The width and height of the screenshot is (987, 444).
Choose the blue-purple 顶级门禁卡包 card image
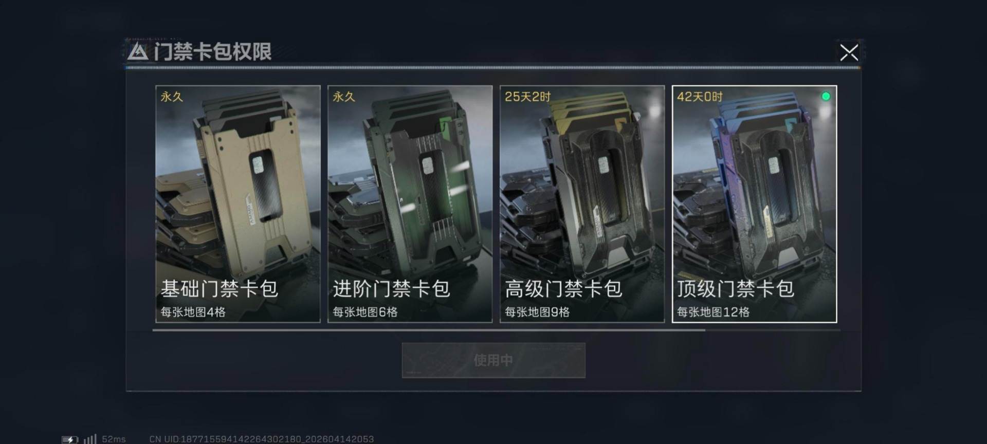[x=755, y=204]
